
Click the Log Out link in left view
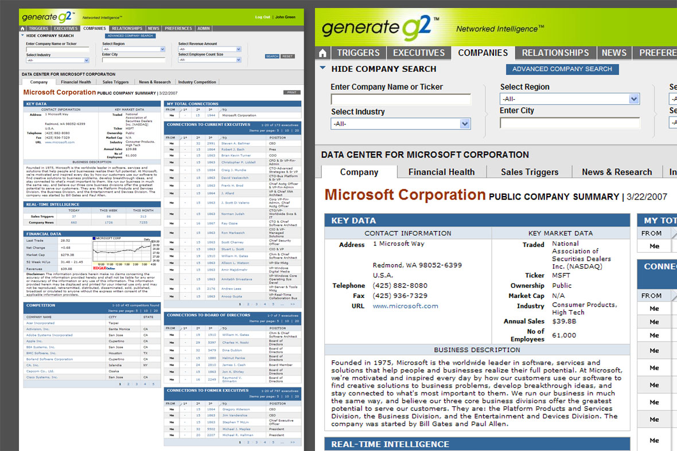click(263, 17)
